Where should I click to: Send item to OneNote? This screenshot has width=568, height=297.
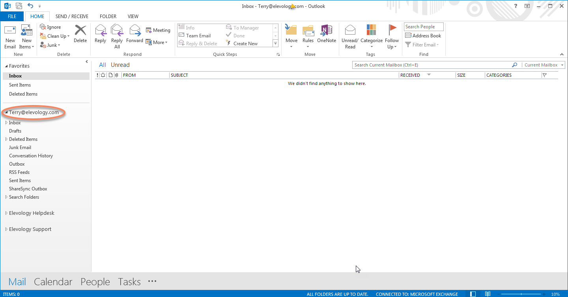pos(327,34)
